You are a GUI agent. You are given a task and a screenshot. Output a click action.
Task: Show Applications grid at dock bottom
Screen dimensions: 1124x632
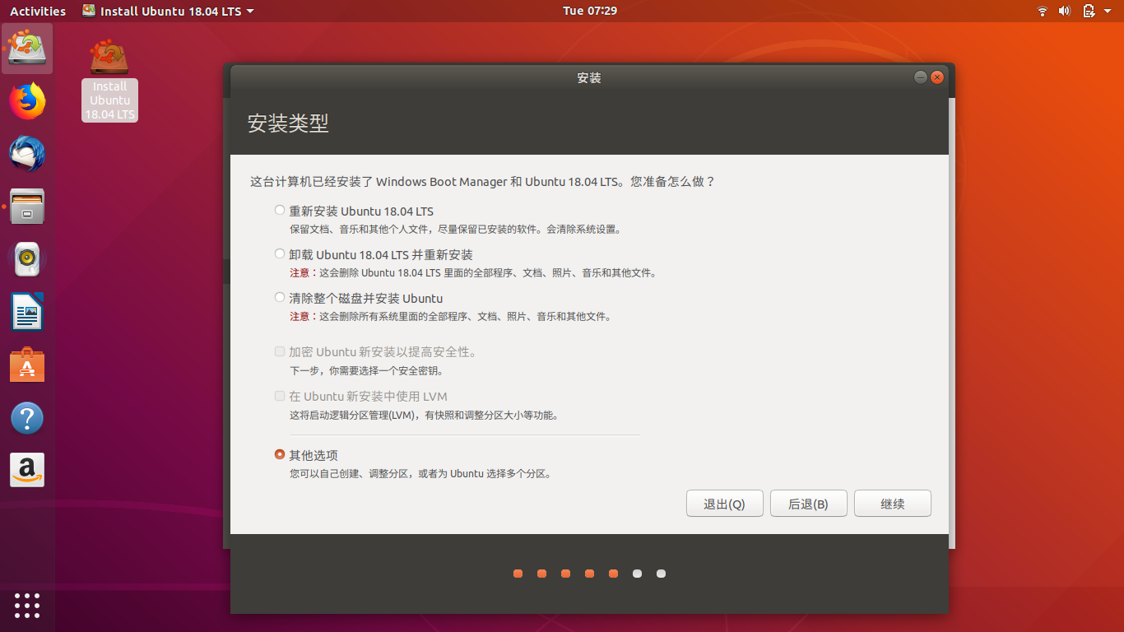tap(27, 605)
